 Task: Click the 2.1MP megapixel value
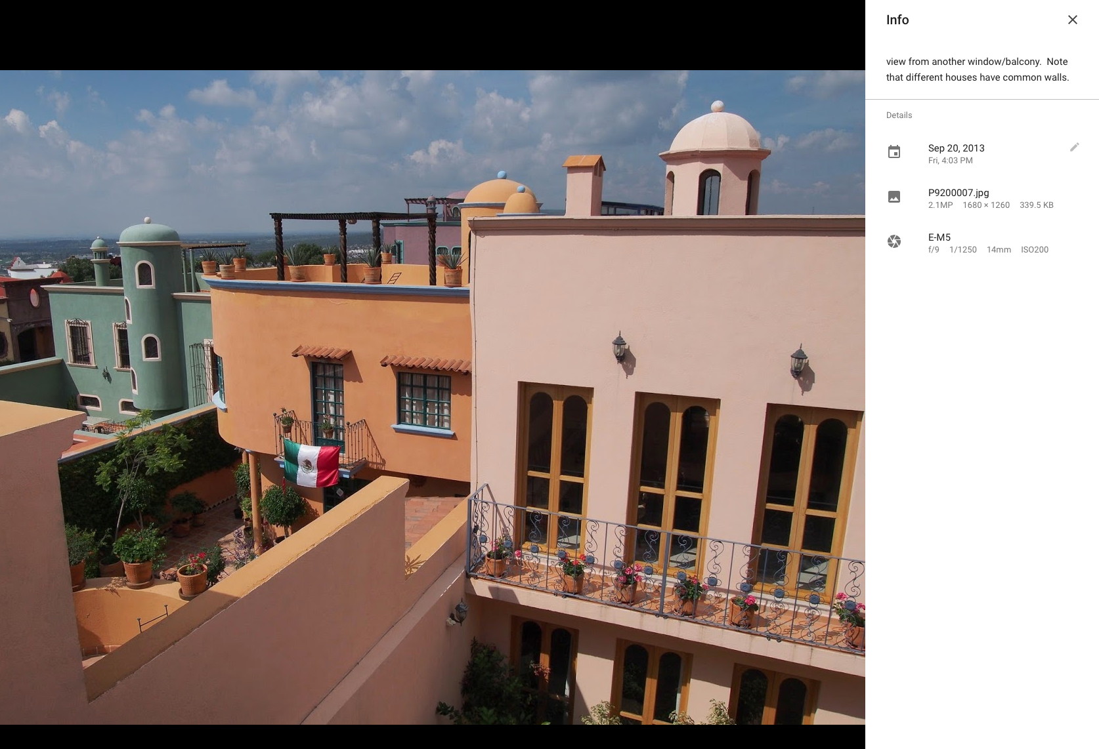click(x=940, y=205)
